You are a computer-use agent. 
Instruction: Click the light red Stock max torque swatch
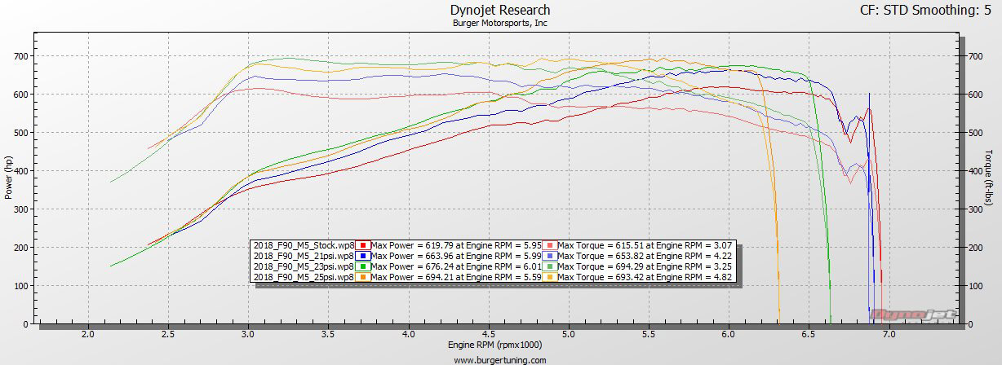click(550, 245)
